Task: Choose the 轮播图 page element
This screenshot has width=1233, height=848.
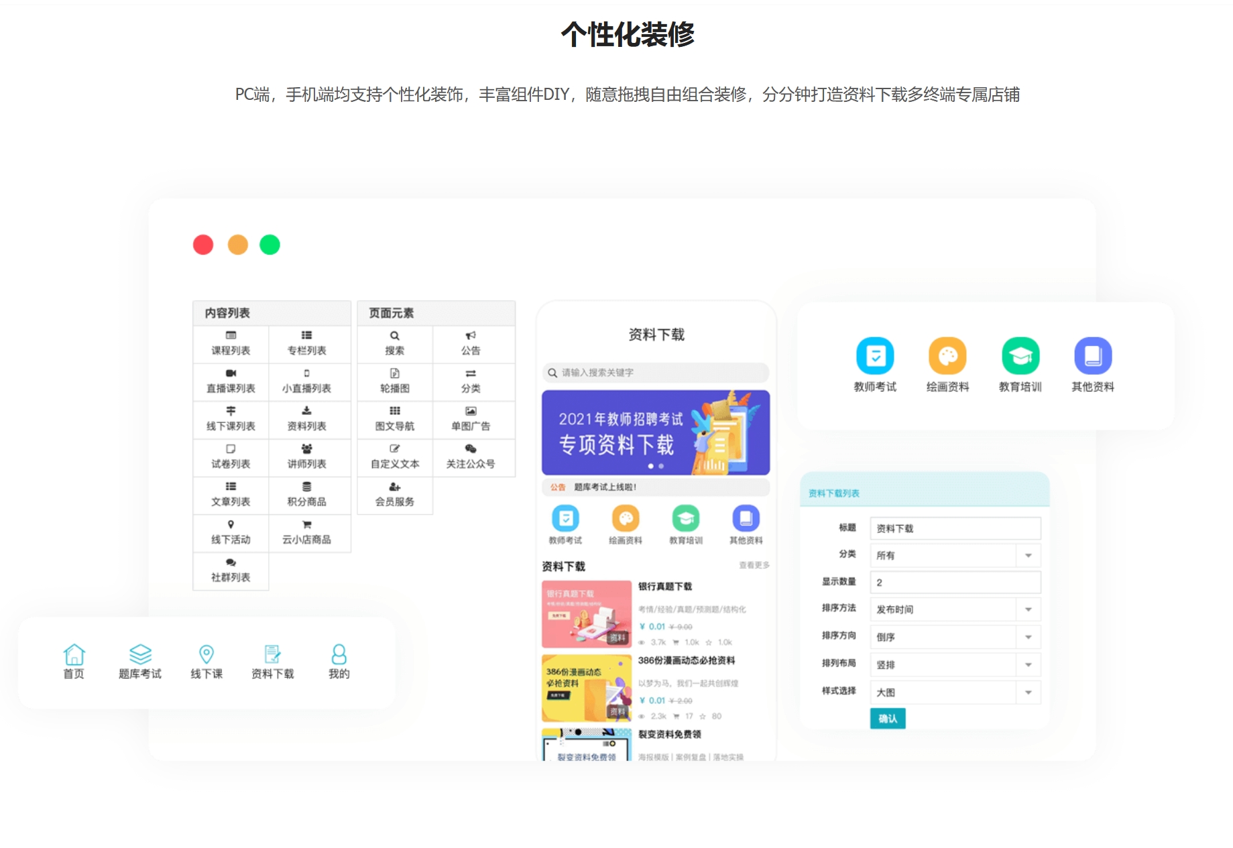Action: [x=394, y=381]
